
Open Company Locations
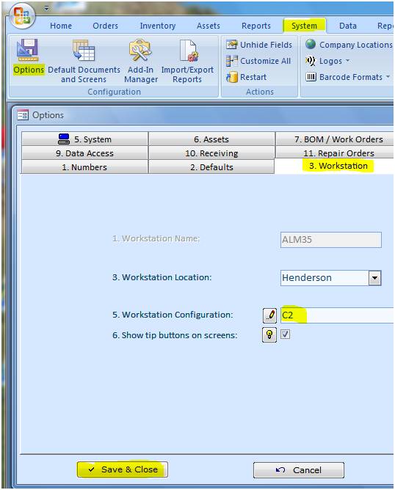pos(349,45)
